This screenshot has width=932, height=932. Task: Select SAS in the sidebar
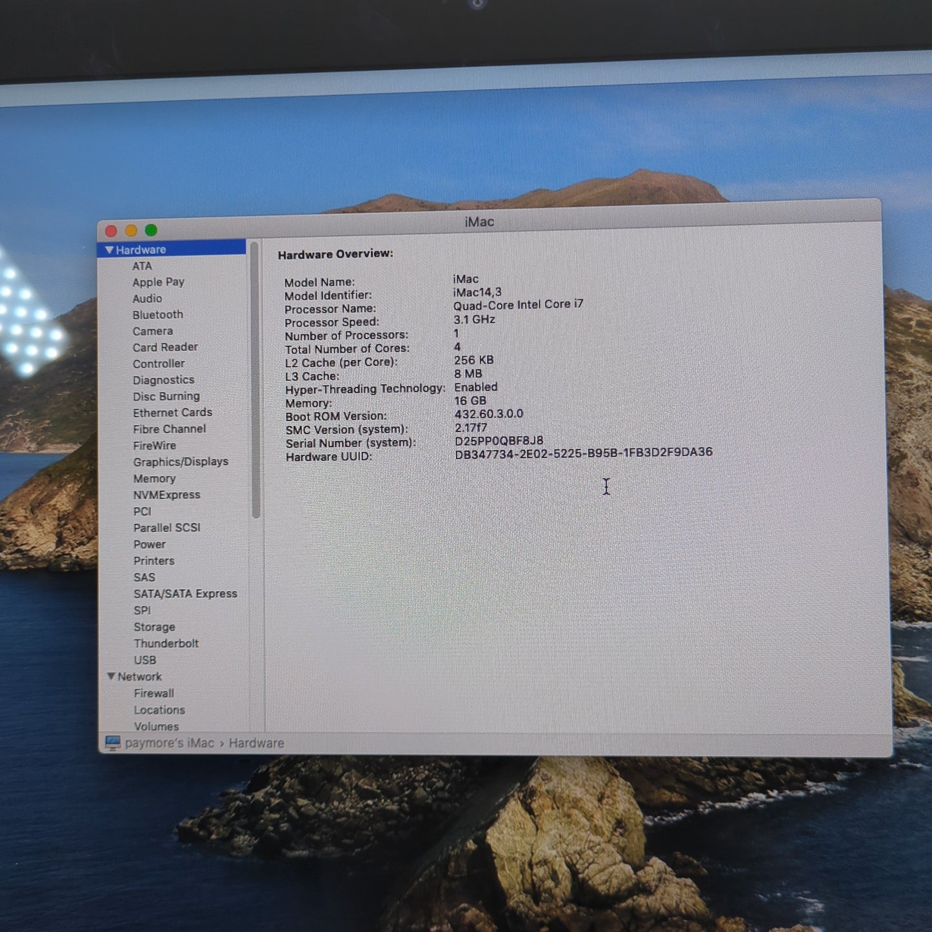coord(144,577)
